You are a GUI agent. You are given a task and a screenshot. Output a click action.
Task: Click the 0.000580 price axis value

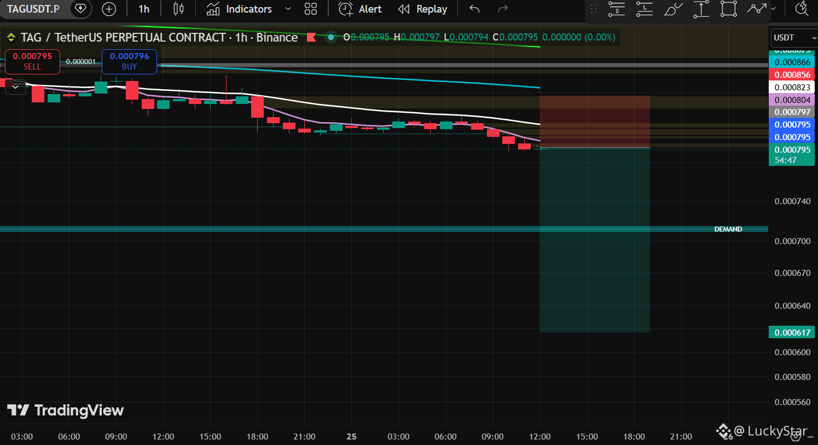click(792, 377)
